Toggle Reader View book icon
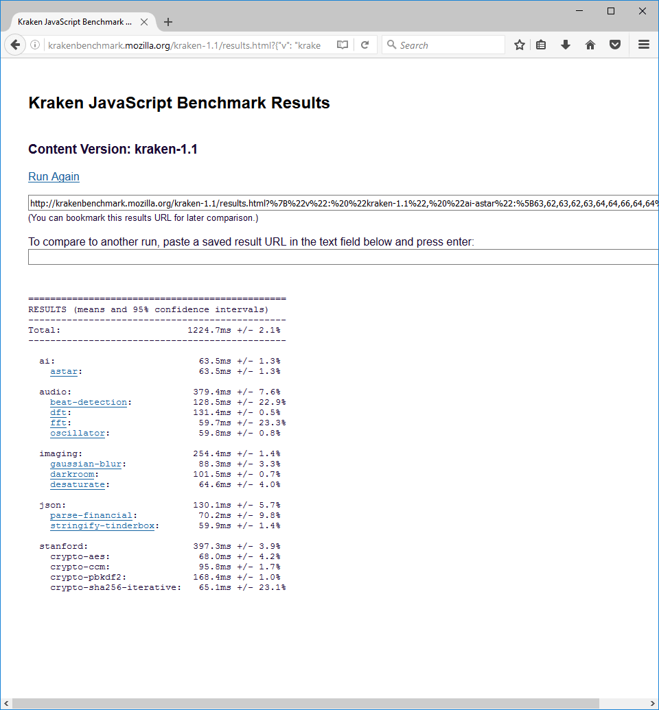This screenshot has width=659, height=710. point(342,45)
